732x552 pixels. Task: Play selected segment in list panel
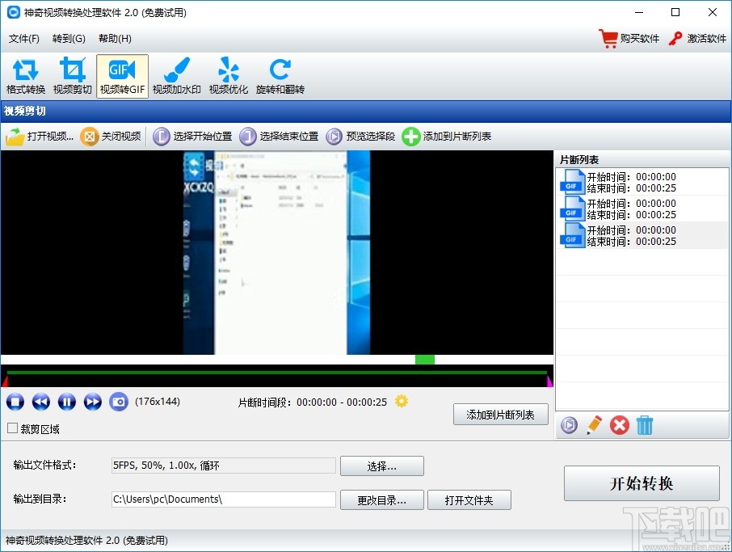click(x=569, y=425)
